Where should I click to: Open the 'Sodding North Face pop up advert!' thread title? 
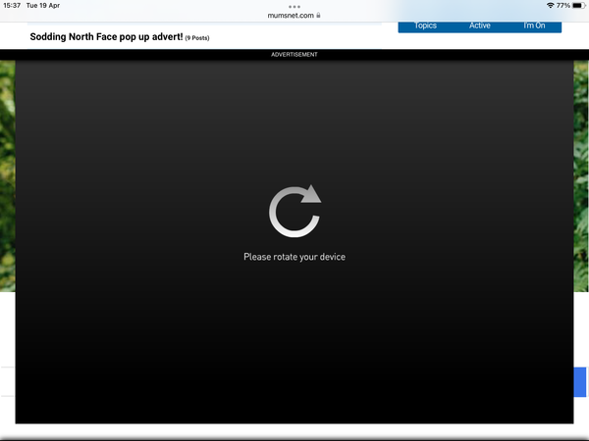click(x=106, y=37)
